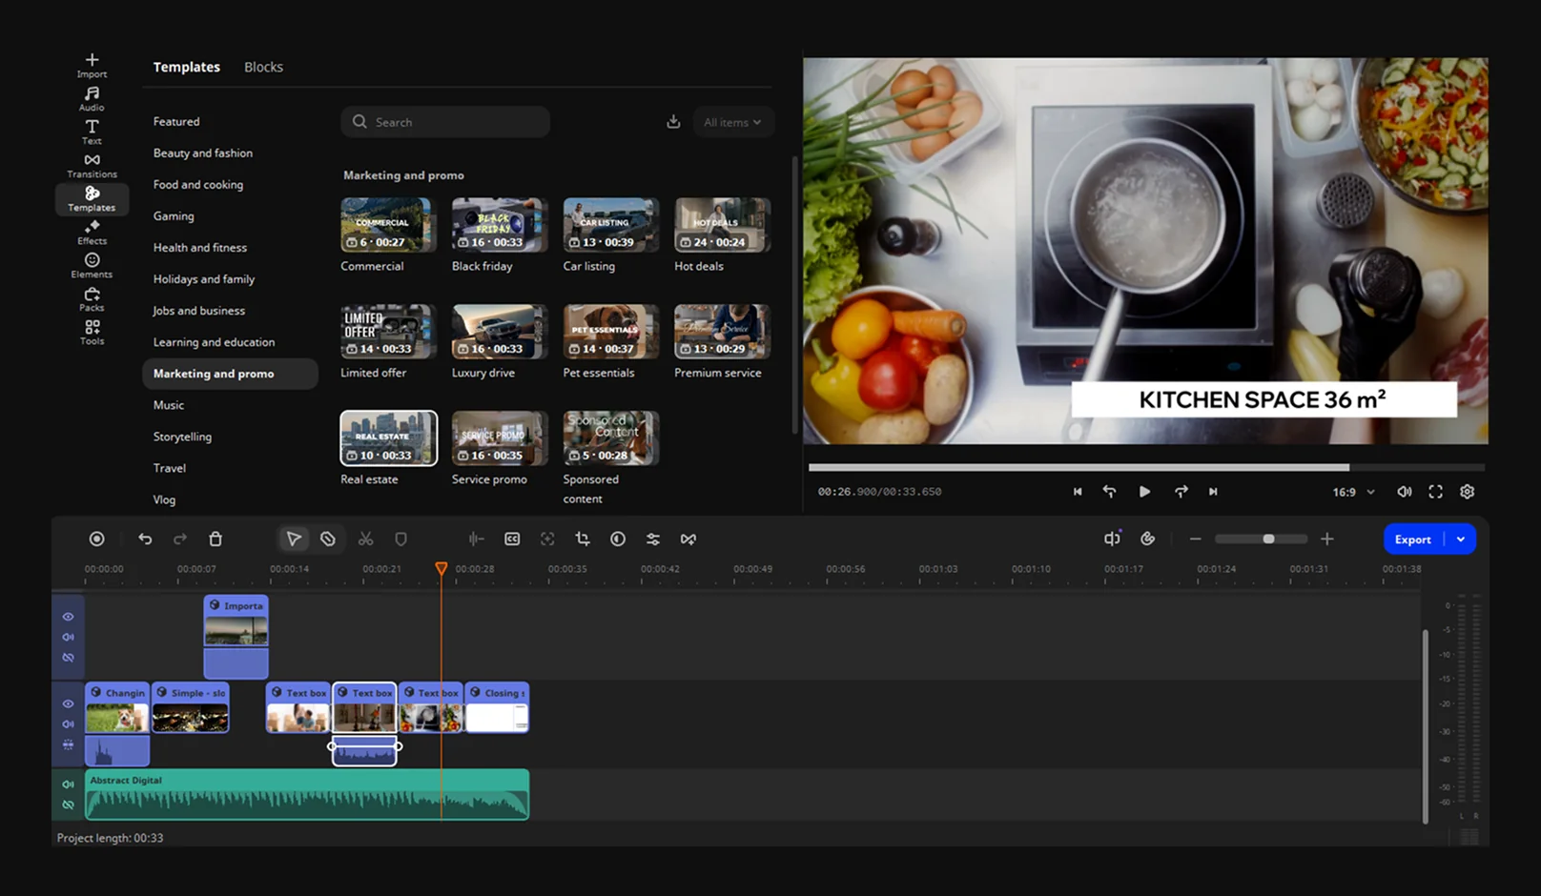Screen dimensions: 1541x896
Task: Expand the Export options arrow
Action: click(1461, 540)
